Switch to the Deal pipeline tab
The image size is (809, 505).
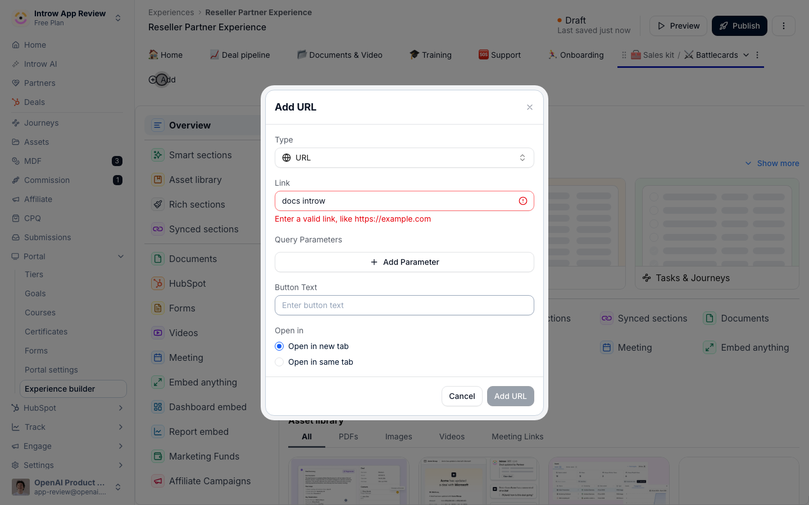coord(240,55)
